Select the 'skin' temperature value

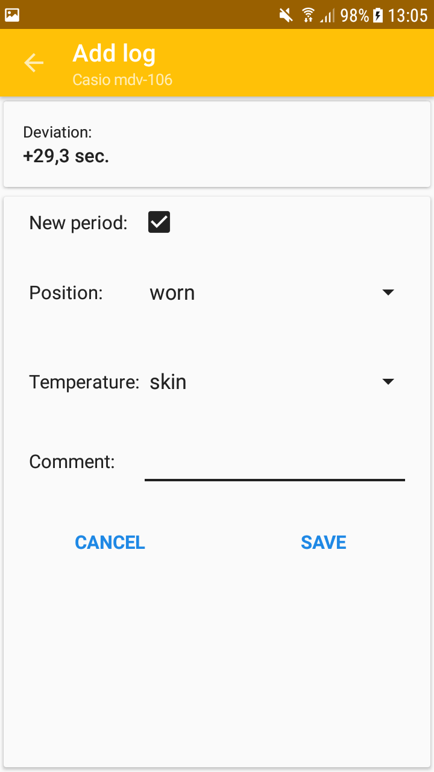[x=168, y=382]
